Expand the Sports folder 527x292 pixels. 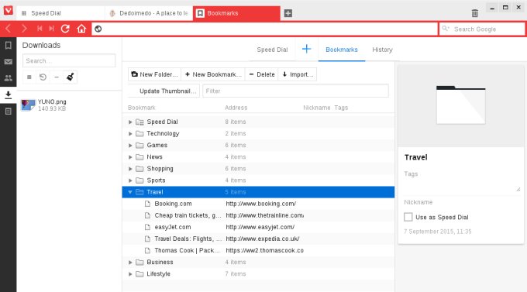coord(130,180)
